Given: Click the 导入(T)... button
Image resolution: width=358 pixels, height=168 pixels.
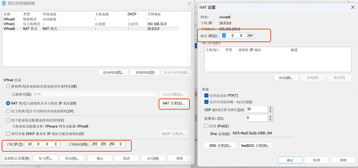Looking at the screenshot, I should click(46, 158).
